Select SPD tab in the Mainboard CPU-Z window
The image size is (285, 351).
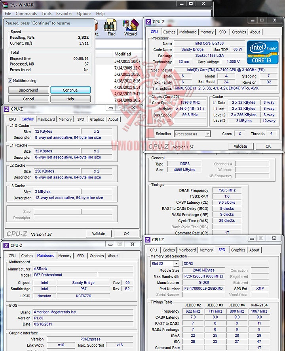[x=80, y=255]
